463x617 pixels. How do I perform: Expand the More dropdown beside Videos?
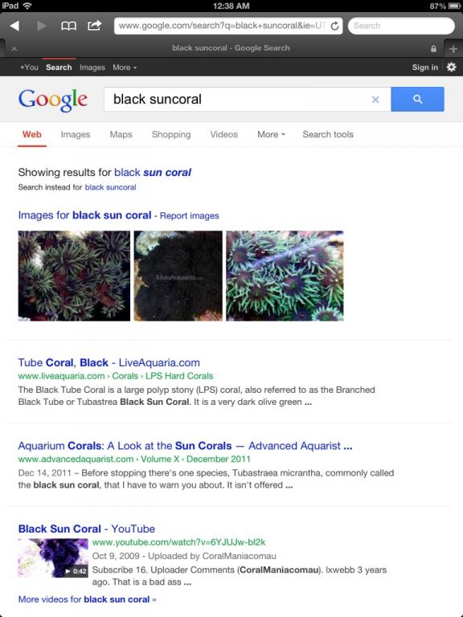[271, 134]
